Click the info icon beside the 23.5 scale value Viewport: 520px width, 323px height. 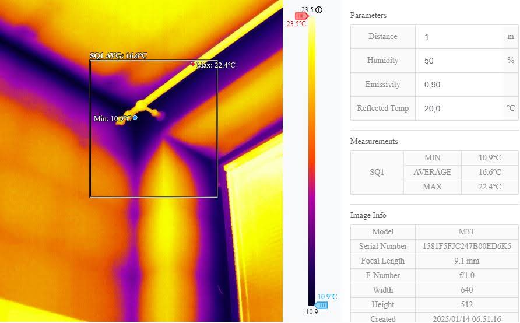319,9
